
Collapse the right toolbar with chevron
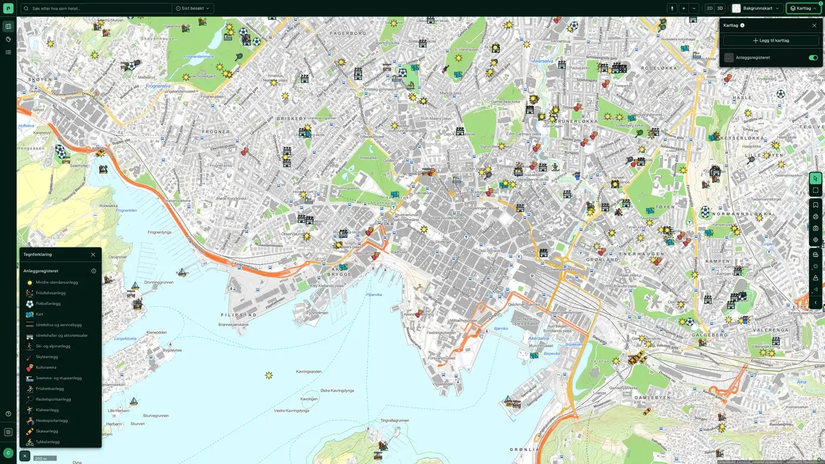[x=816, y=303]
